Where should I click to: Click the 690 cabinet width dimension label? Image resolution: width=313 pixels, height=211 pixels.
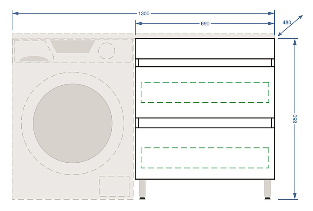(204, 23)
